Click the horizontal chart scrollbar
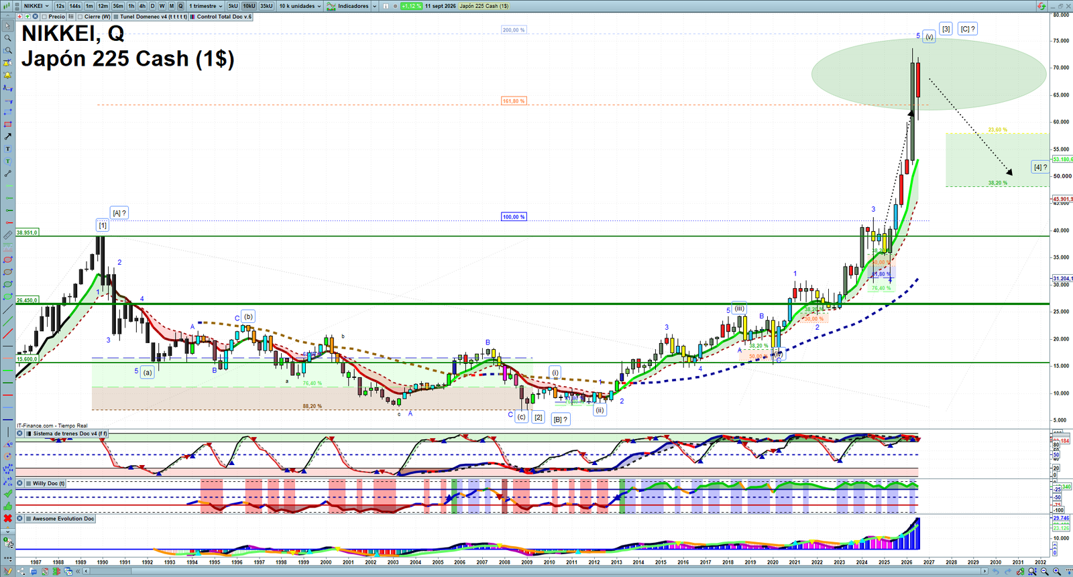The height and width of the screenshot is (577, 1073). pyautogui.click(x=534, y=572)
